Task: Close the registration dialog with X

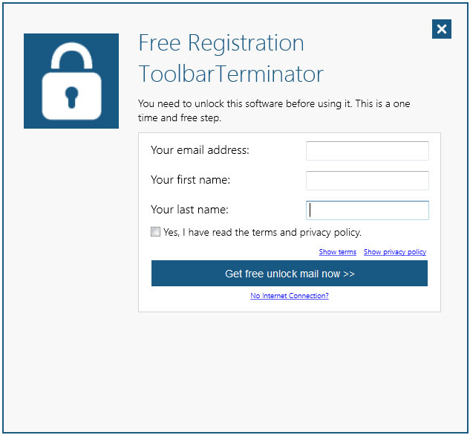Action: [442, 29]
